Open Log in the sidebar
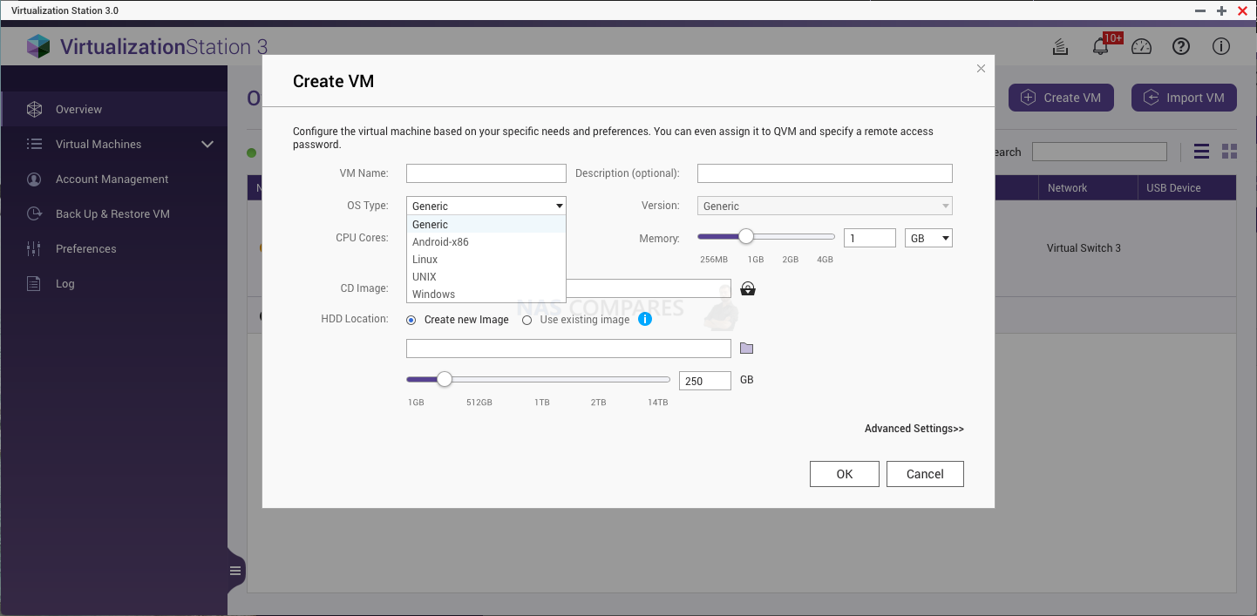 point(113,284)
